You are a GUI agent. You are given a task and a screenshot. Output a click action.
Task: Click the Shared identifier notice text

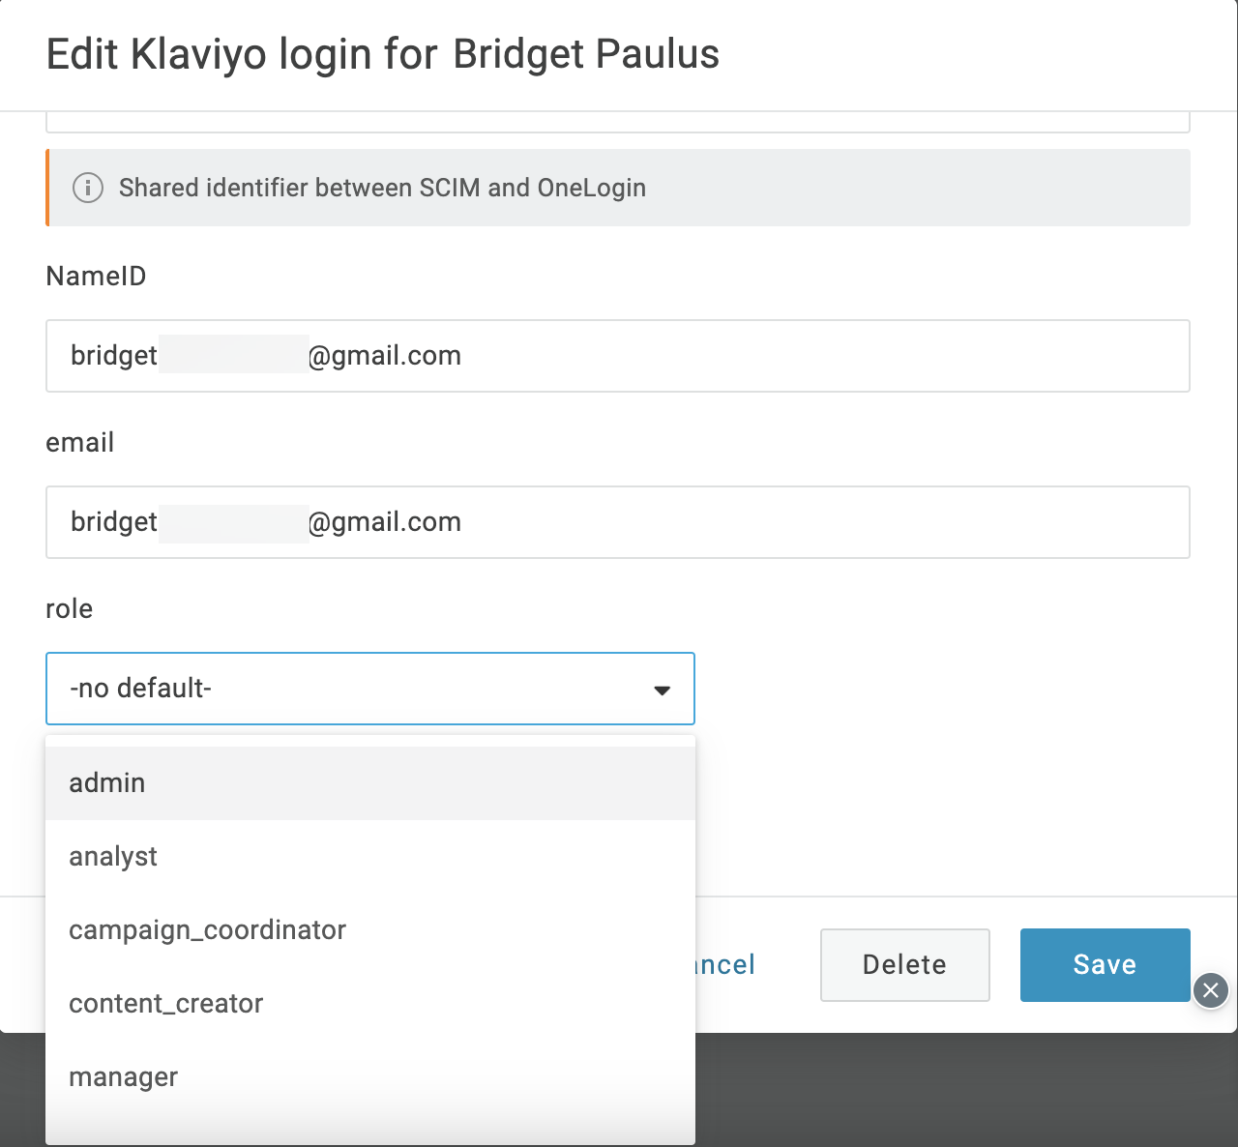(382, 188)
